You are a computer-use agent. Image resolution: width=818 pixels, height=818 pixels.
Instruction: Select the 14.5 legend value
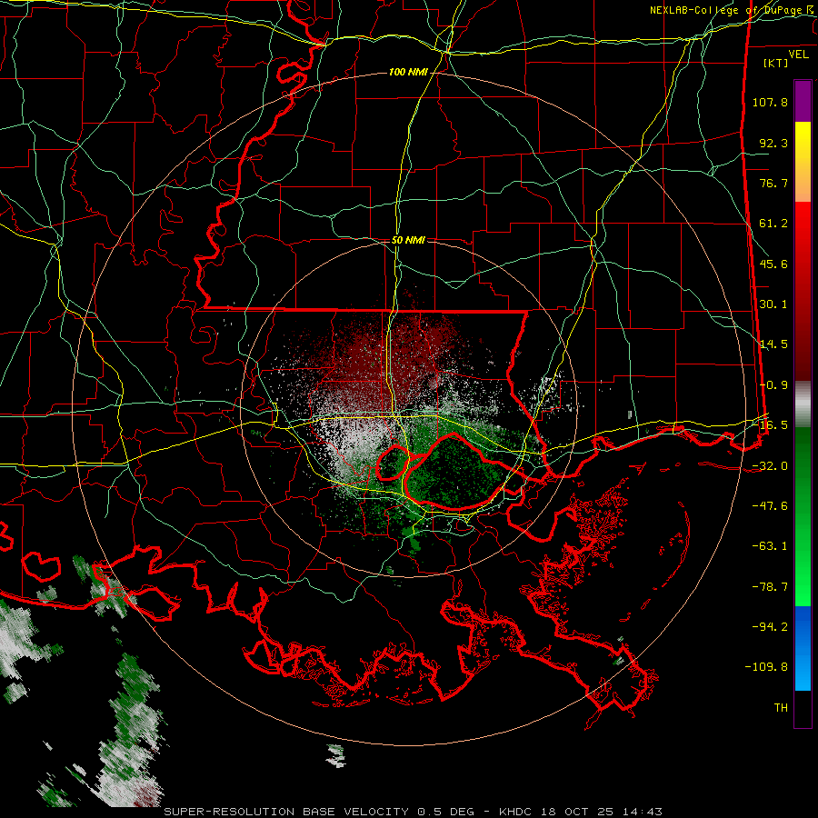[x=773, y=344]
